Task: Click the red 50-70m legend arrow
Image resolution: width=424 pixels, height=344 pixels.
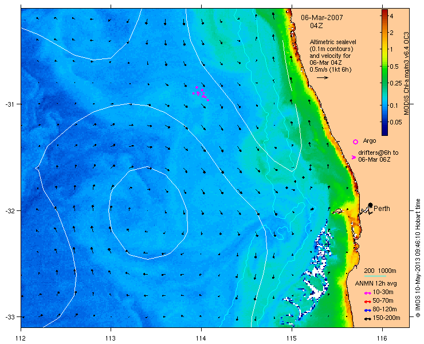Action: click(367, 302)
